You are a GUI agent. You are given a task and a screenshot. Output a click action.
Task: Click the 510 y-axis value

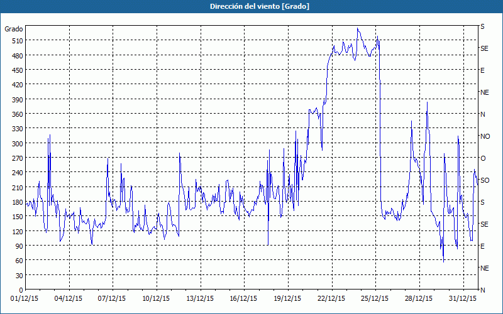point(18,41)
